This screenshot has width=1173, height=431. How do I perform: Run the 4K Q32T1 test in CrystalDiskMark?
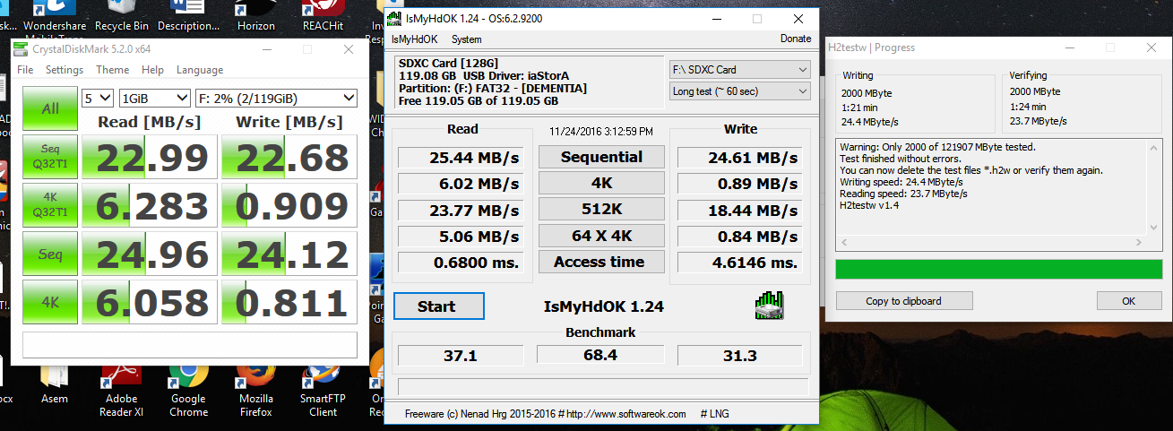pos(49,205)
